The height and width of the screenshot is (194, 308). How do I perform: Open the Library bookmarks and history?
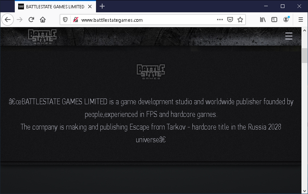(x=263, y=20)
